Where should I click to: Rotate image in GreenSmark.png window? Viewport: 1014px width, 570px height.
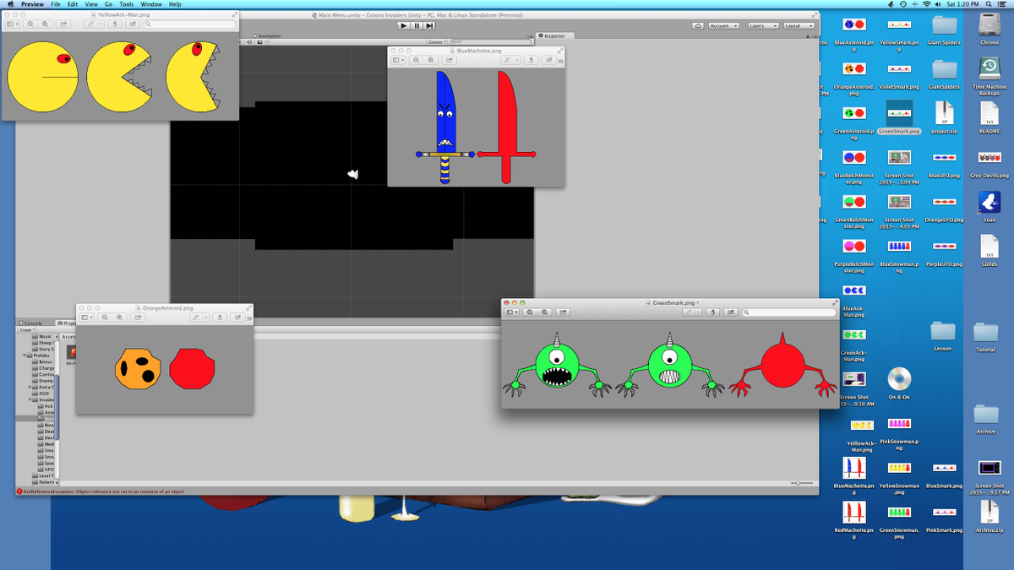tap(714, 312)
